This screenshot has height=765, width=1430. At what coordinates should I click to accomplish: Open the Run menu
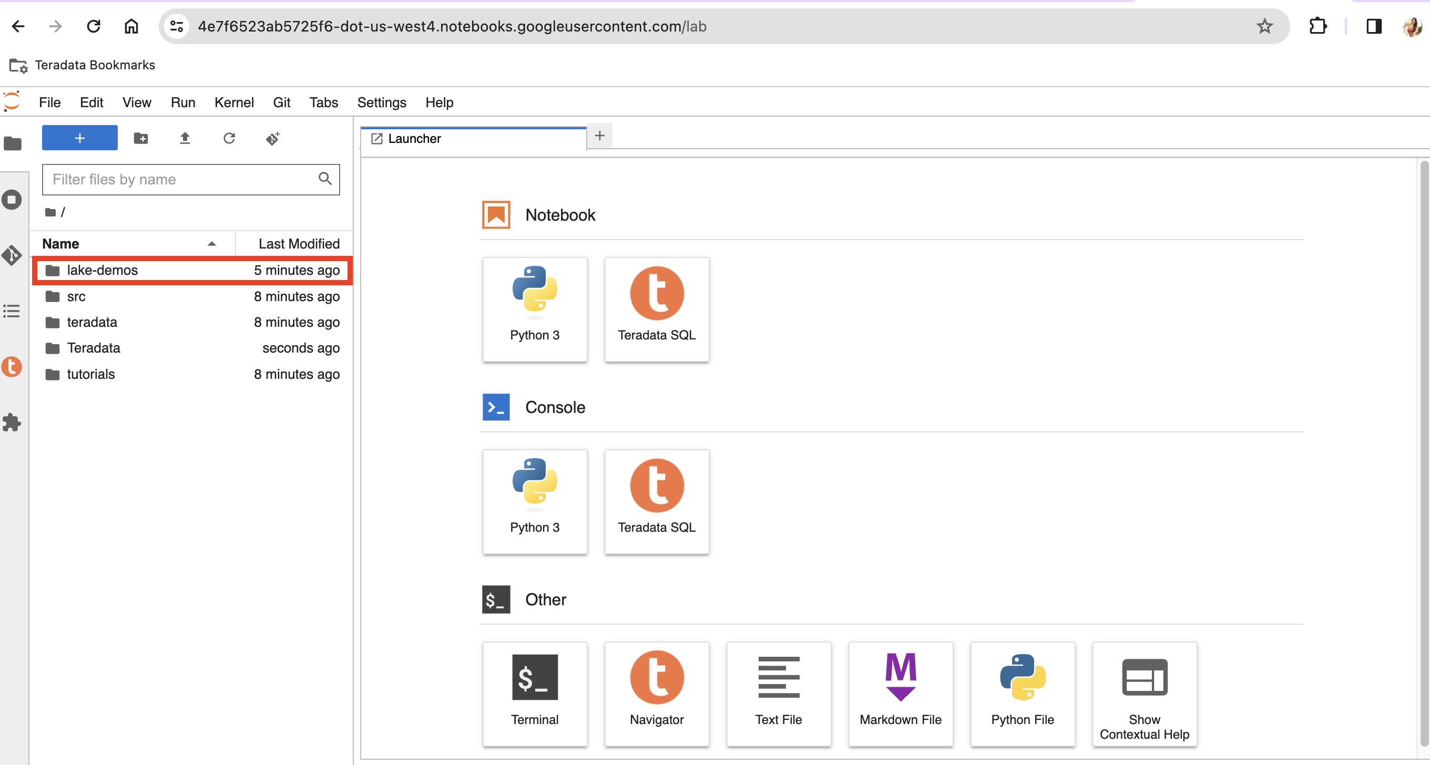182,102
